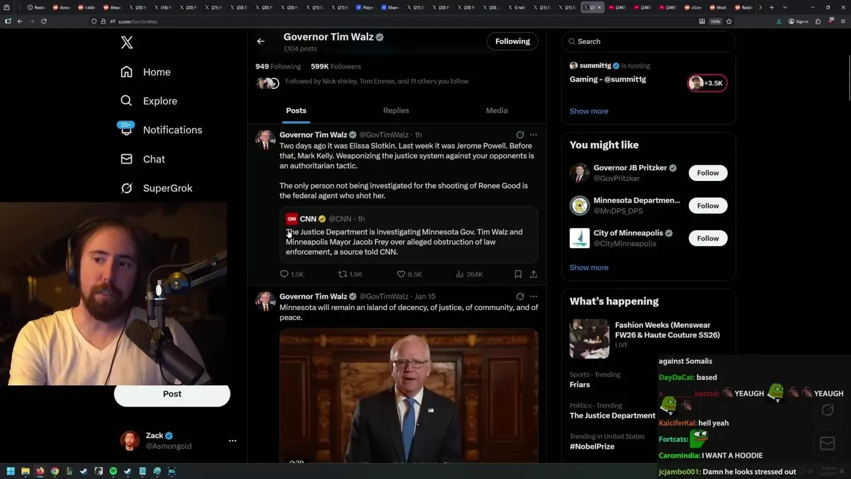Follow Minnesota Department @MnDPS_DPS

coord(708,206)
